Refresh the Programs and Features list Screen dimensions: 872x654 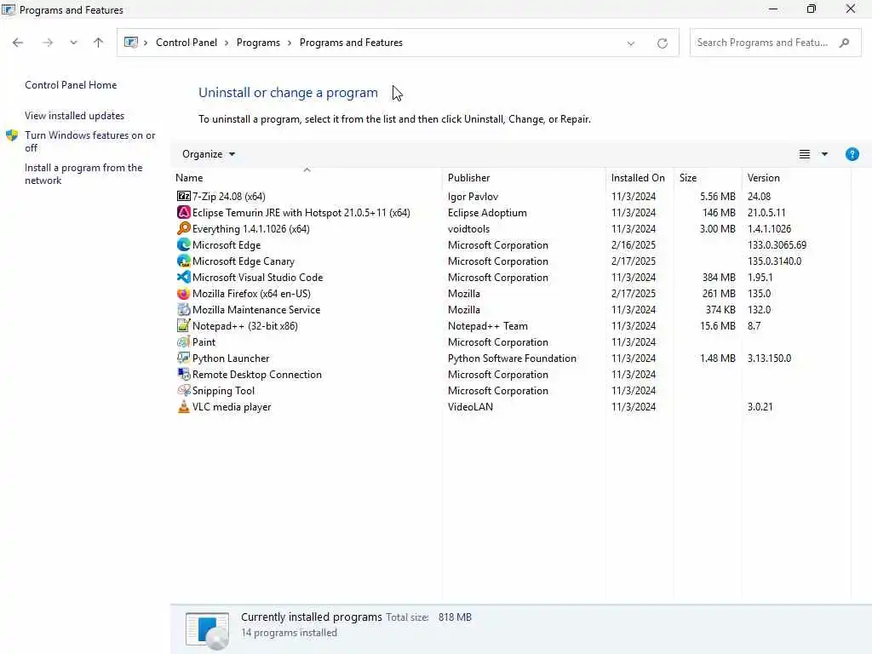[663, 43]
